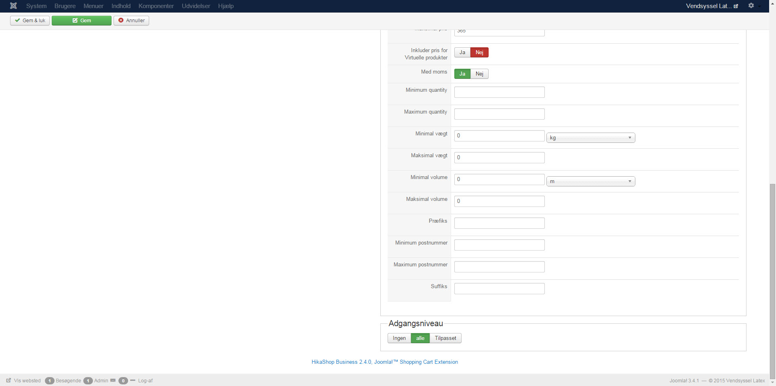Click into the Maksimal volume field
Screen dimensions: 776x386
[500, 201]
